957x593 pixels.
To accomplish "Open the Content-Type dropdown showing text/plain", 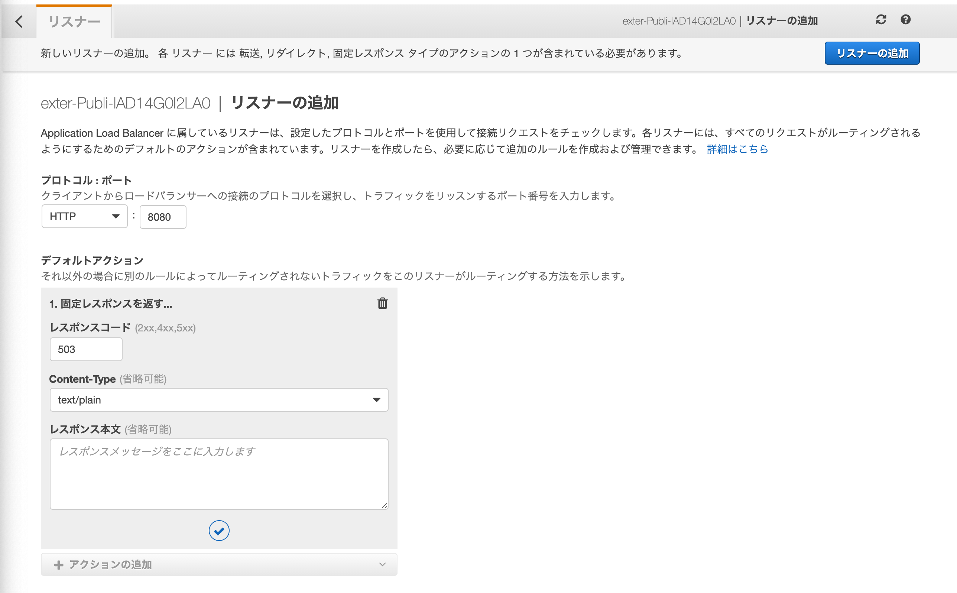I will coord(219,400).
